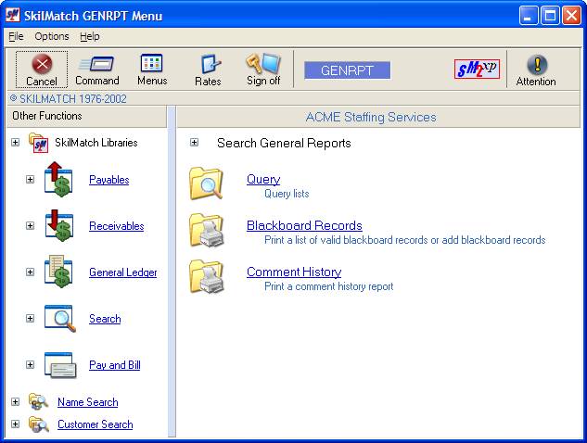Viewport: 587px width, 443px height.
Task: Expand the Payables tree node
Action: coord(30,179)
